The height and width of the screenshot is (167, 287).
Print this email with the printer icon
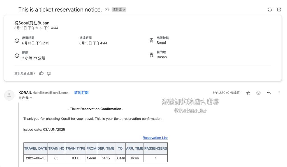[270, 10]
